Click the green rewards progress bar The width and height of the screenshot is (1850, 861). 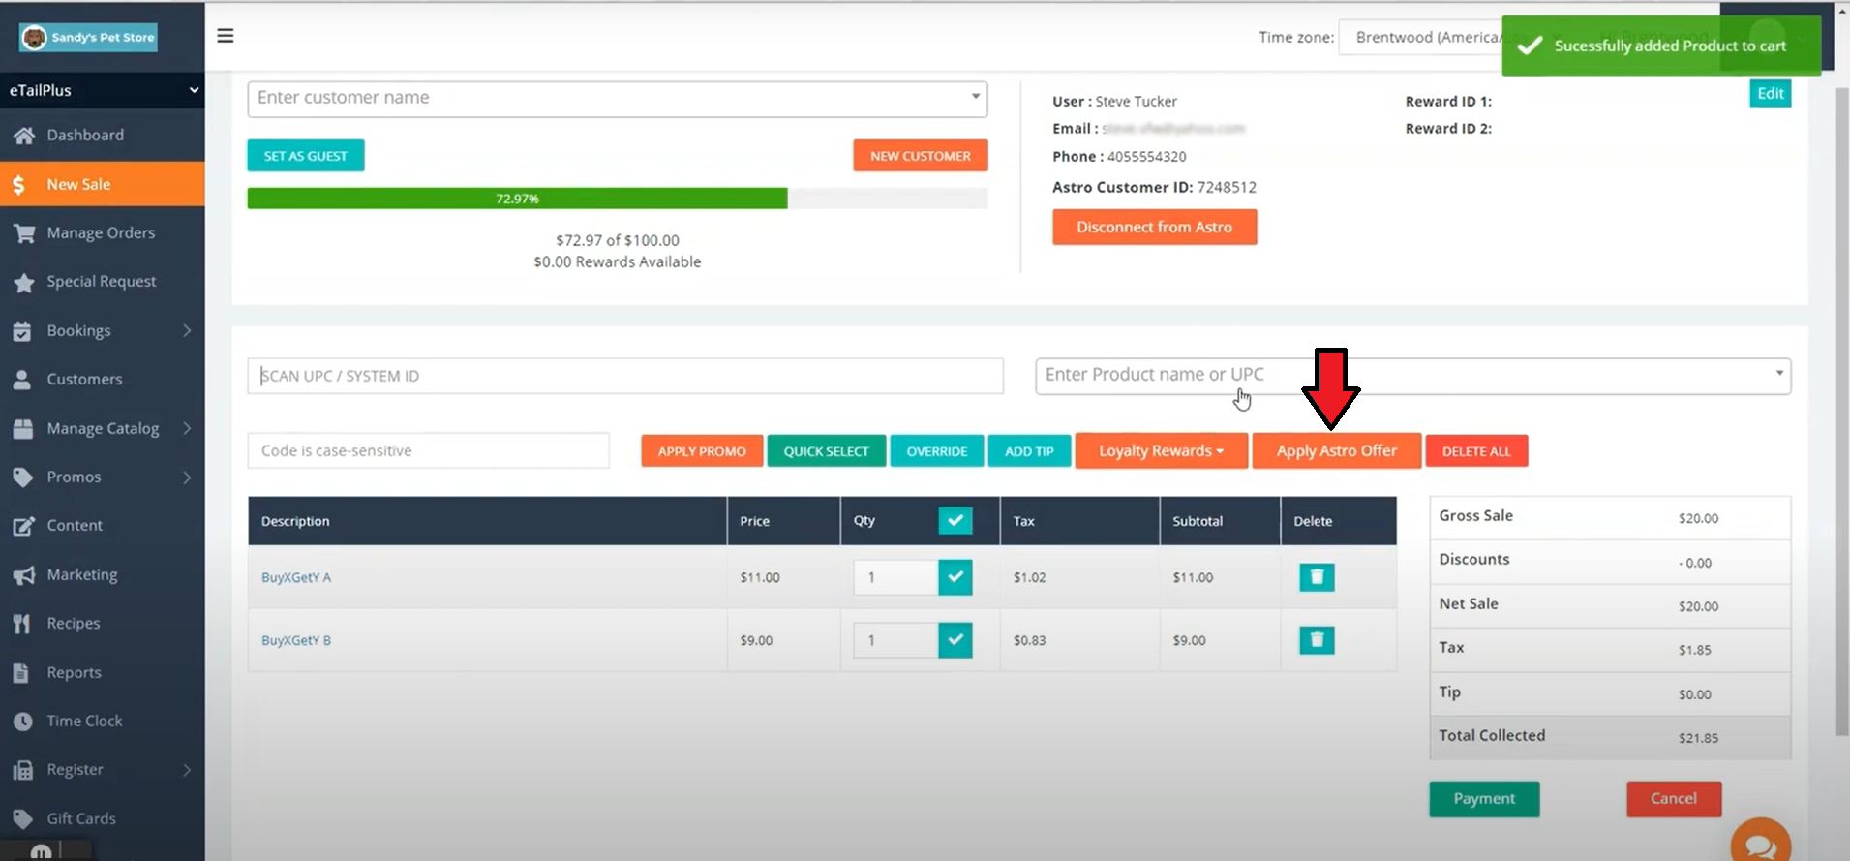[517, 199]
